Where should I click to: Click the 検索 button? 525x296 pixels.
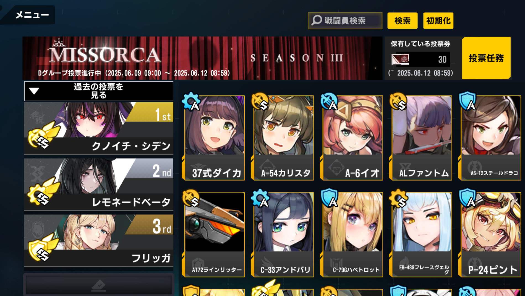(402, 21)
